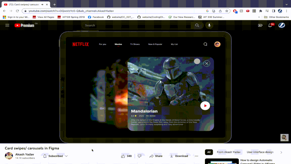
Task: Reload the page
Action: (x=17, y=11)
